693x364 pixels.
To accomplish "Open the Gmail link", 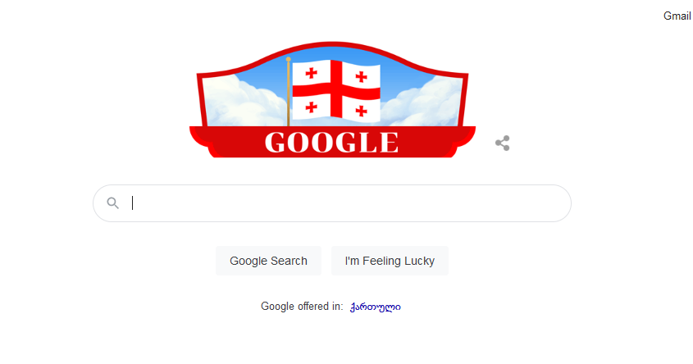I will click(x=677, y=16).
